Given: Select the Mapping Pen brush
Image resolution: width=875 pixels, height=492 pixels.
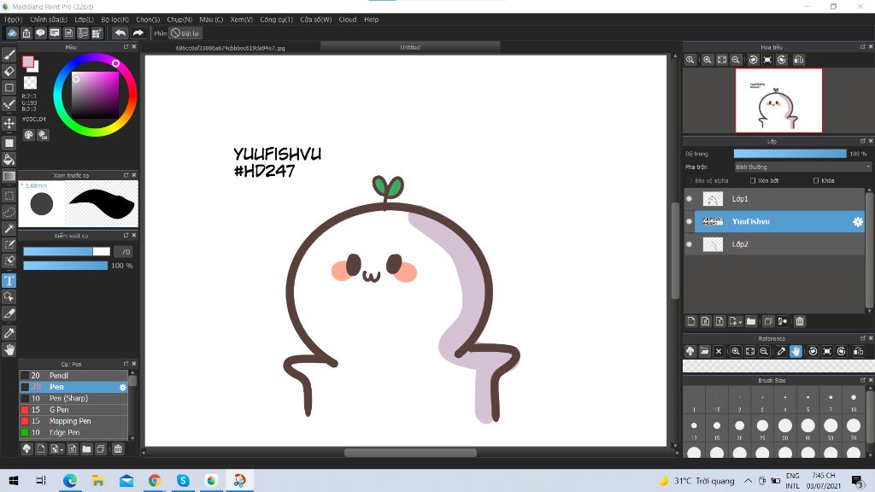Looking at the screenshot, I should click(x=73, y=421).
